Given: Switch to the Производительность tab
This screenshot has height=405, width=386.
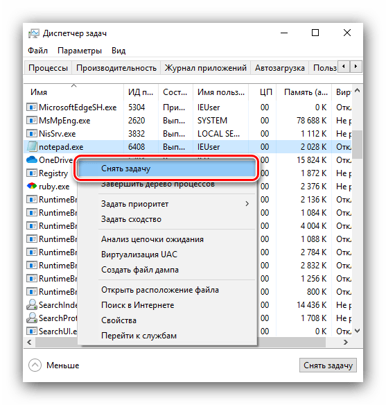Looking at the screenshot, I should (x=116, y=68).
